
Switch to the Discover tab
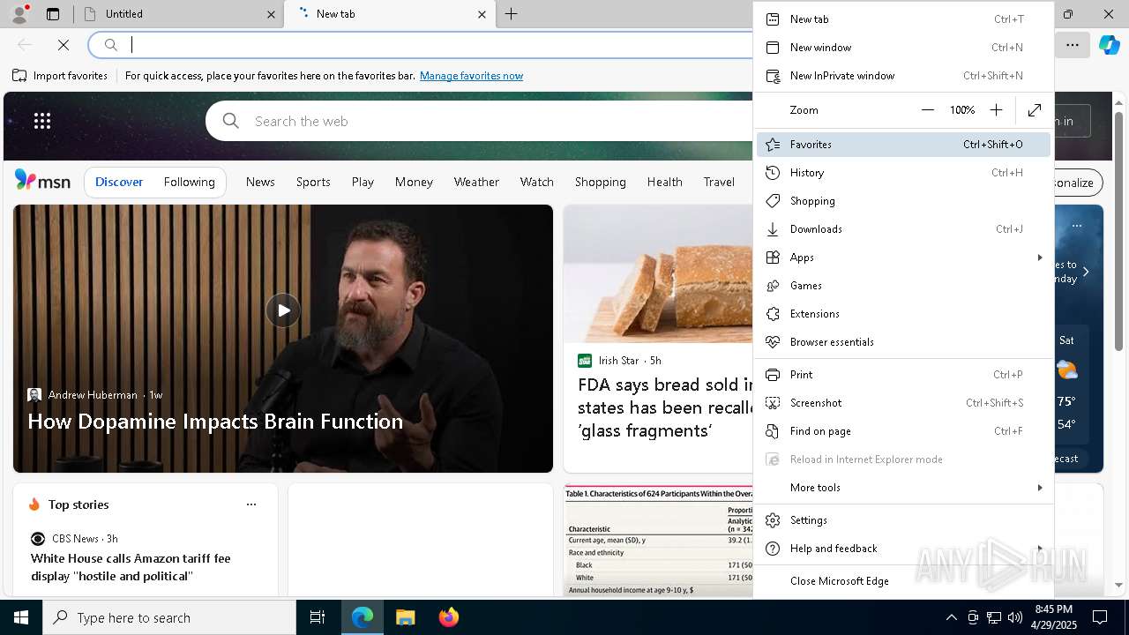click(x=119, y=182)
